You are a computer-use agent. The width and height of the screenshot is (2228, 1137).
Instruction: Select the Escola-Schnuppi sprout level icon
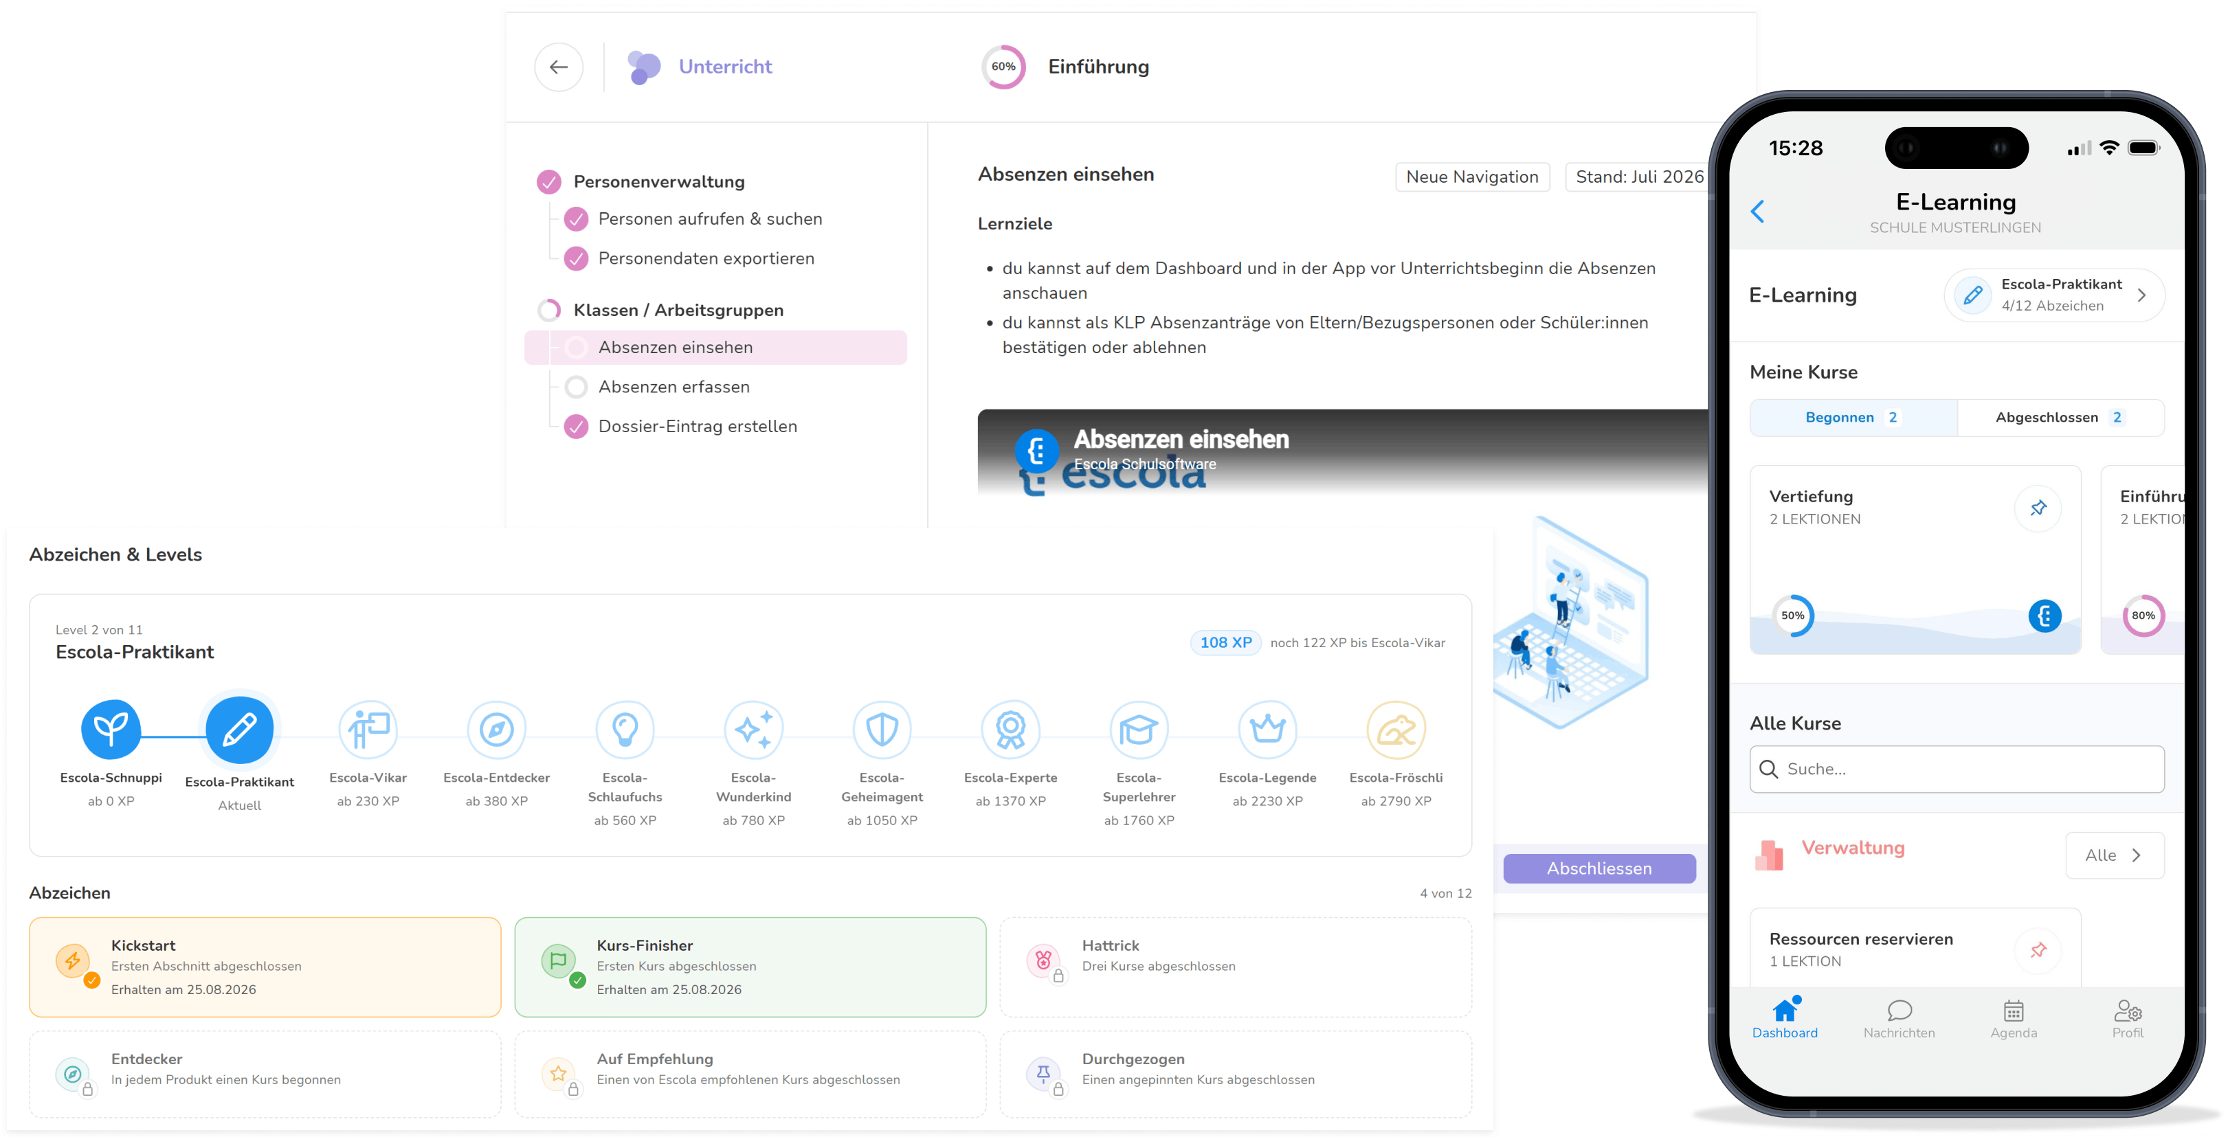[x=111, y=729]
